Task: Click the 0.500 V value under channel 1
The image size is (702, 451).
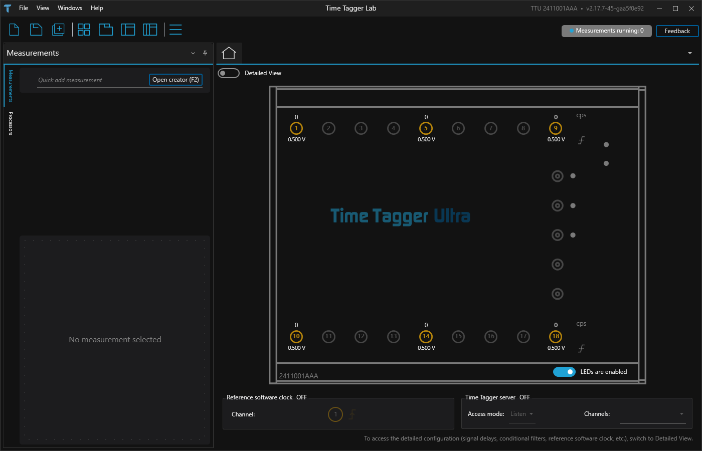Action: (296, 140)
